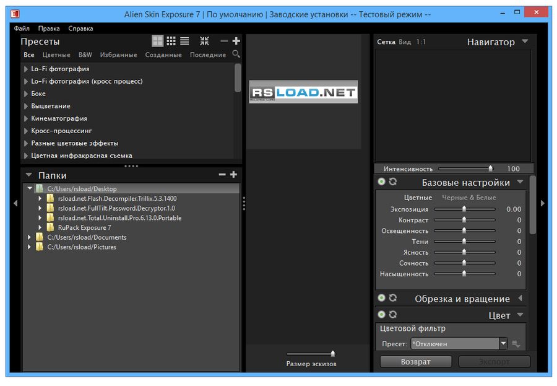Select Documents folder icon
The height and width of the screenshot is (386, 557).
[x=40, y=237]
